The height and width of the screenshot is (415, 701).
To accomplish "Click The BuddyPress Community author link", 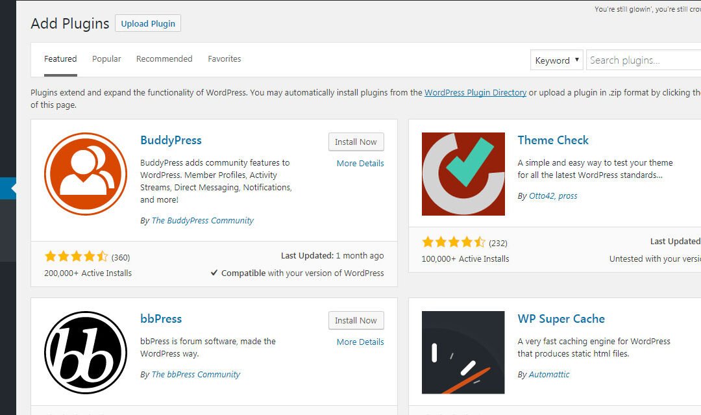I will coord(203,221).
